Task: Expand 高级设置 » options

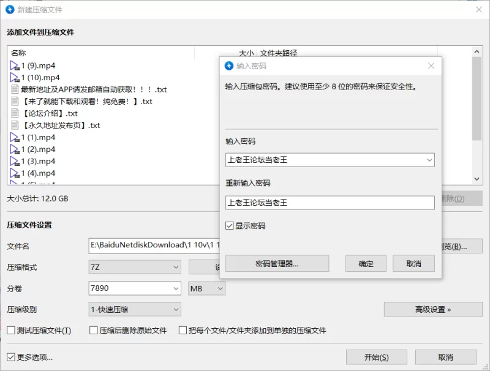Action: [x=433, y=310]
